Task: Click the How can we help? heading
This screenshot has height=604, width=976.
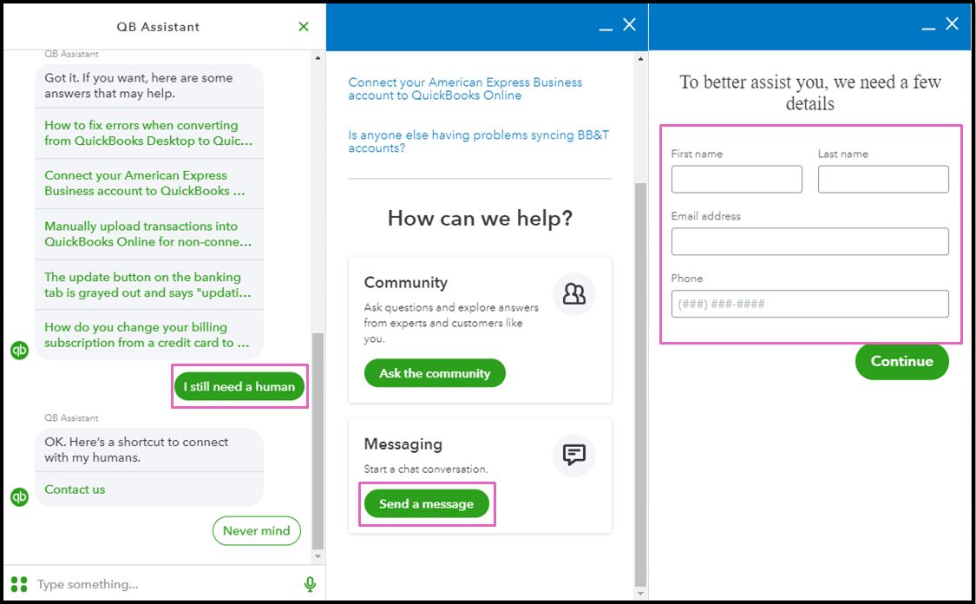Action: click(480, 219)
